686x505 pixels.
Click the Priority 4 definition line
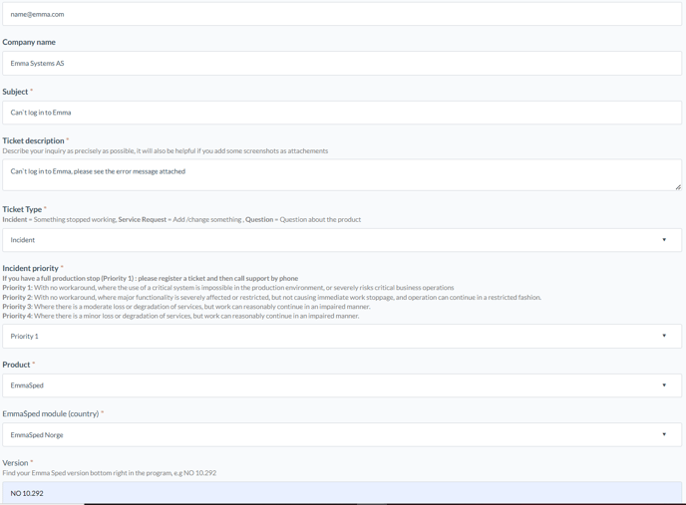click(x=180, y=316)
